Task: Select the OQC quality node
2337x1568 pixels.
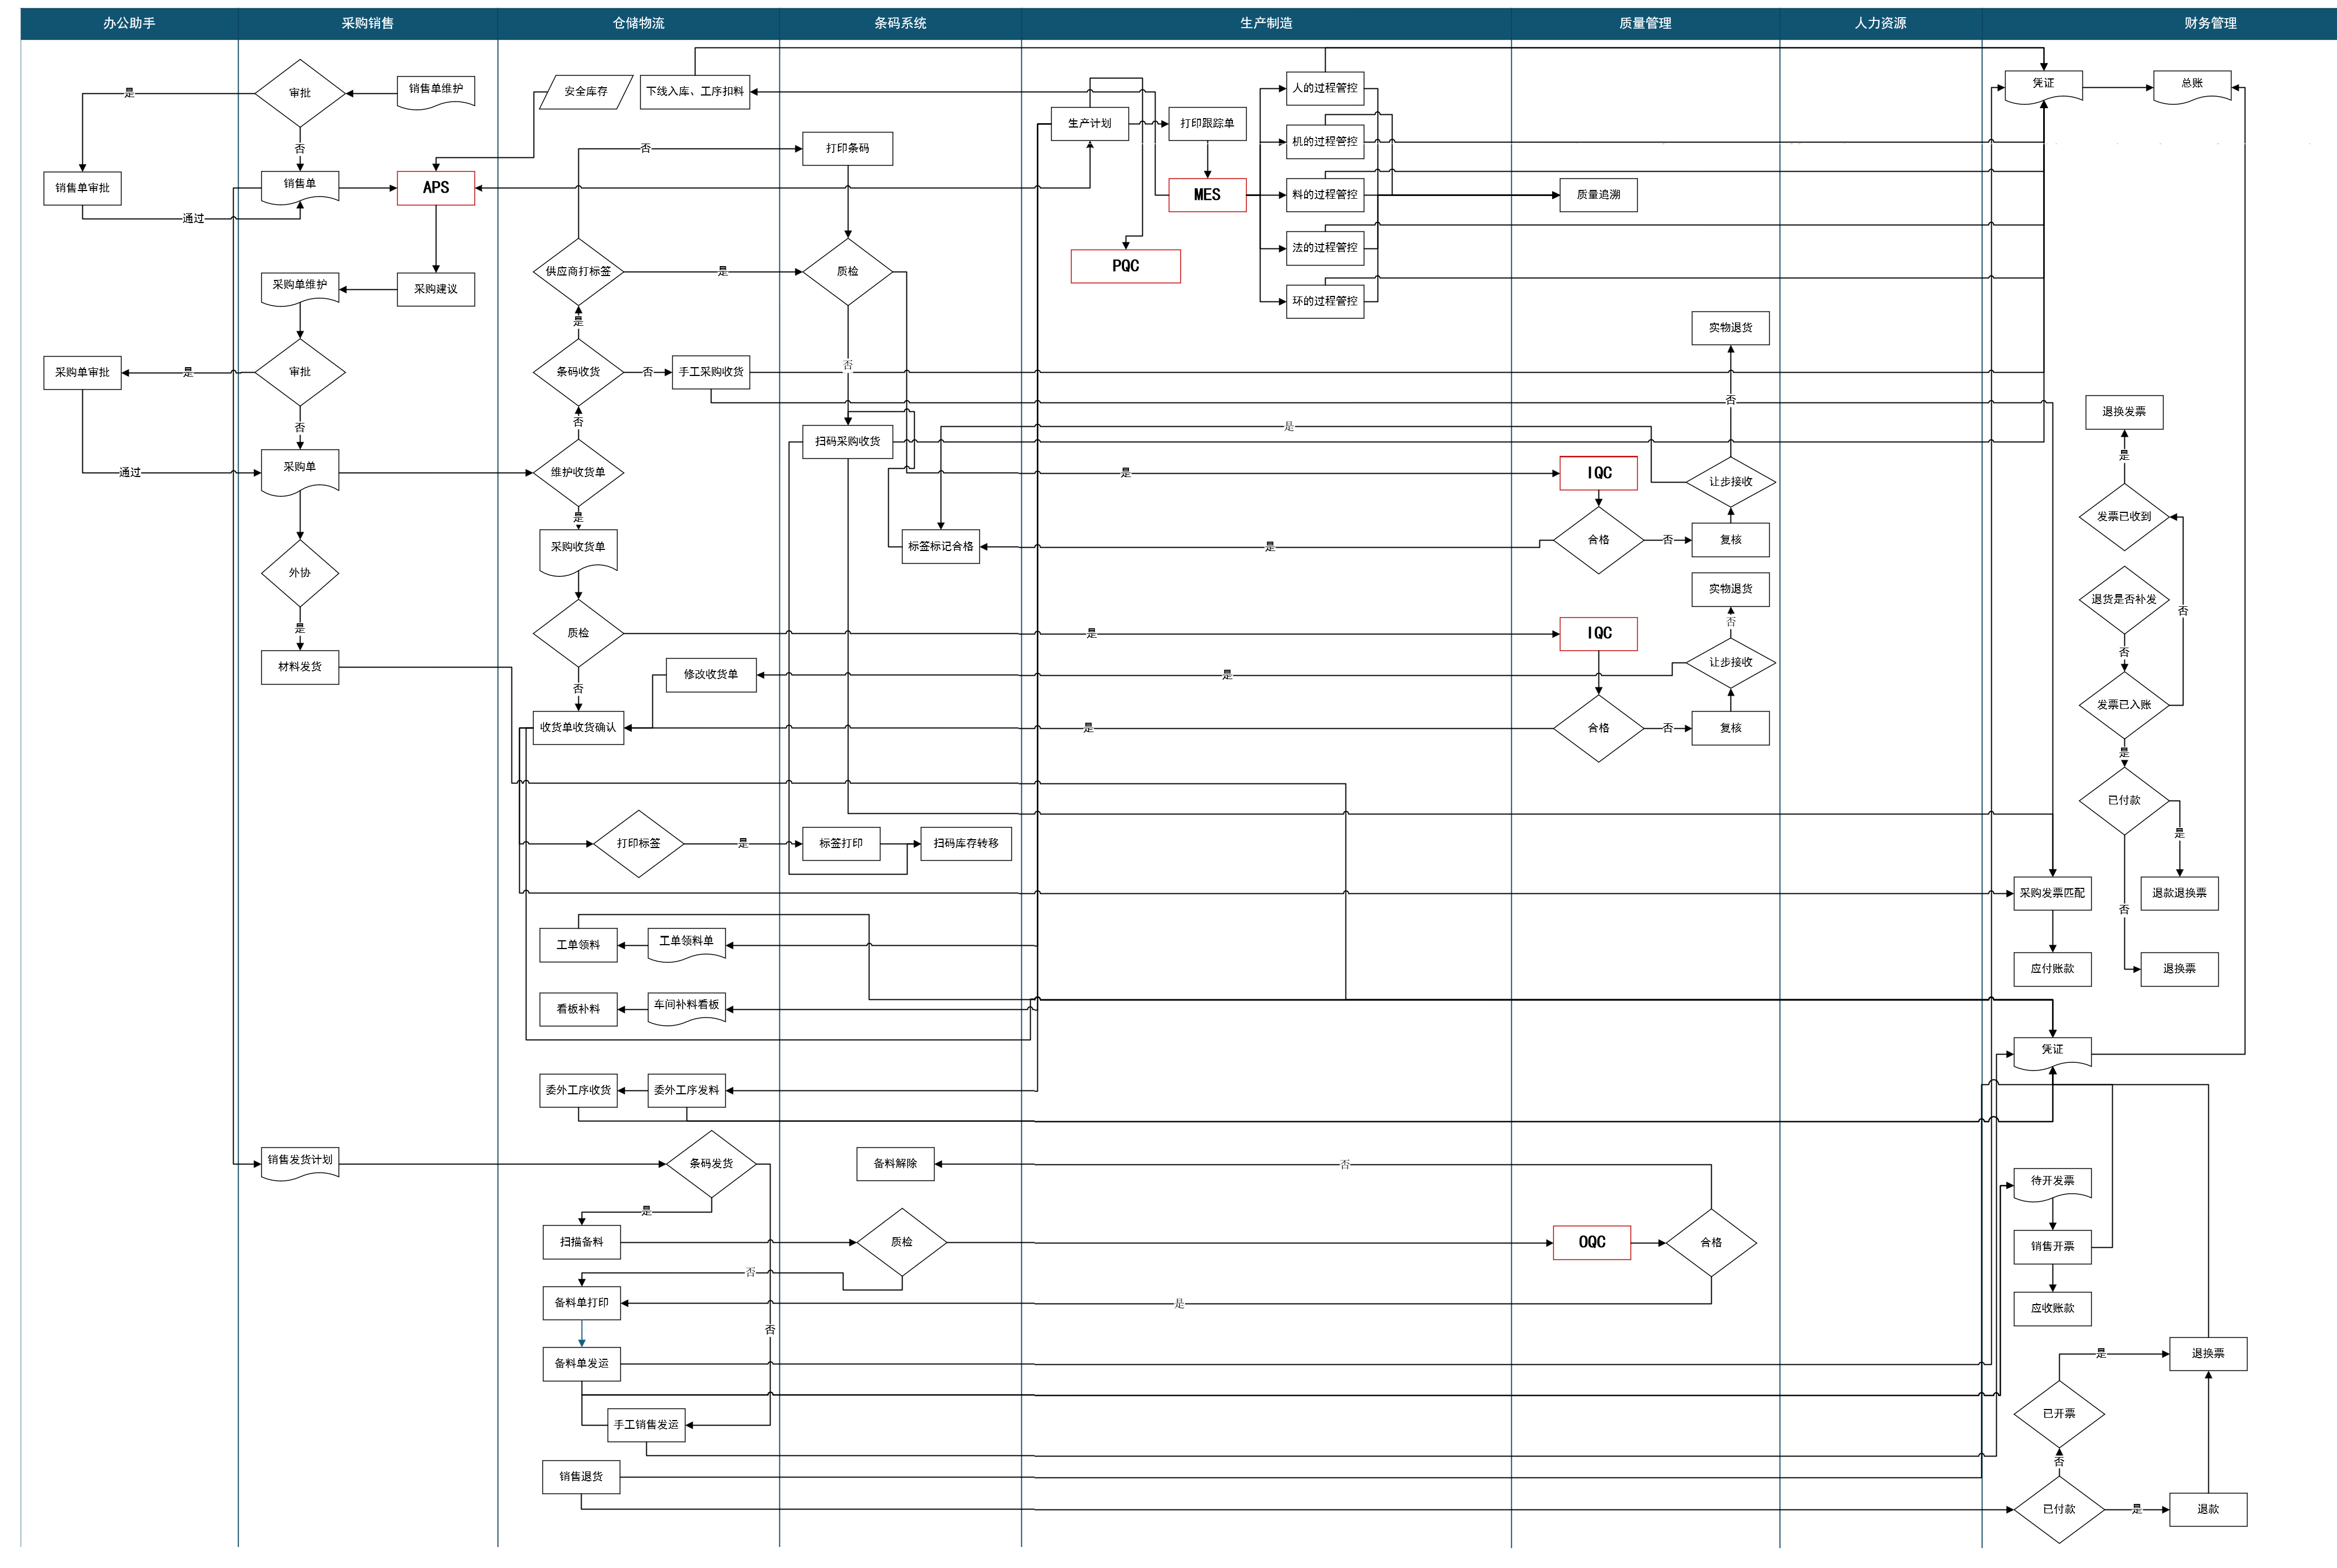Action: coord(1591,1242)
